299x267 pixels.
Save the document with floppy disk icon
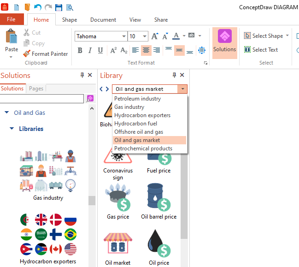coord(59,7)
